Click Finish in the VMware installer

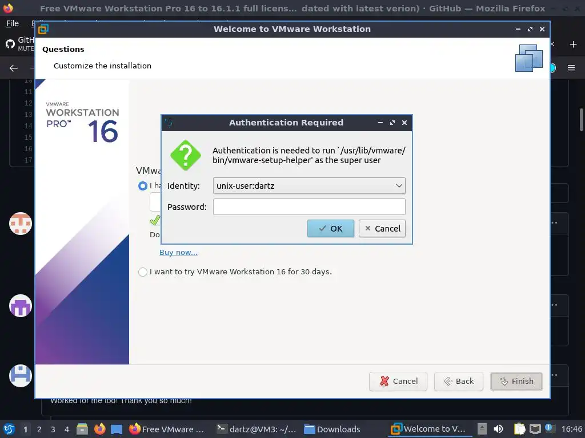pyautogui.click(x=516, y=381)
